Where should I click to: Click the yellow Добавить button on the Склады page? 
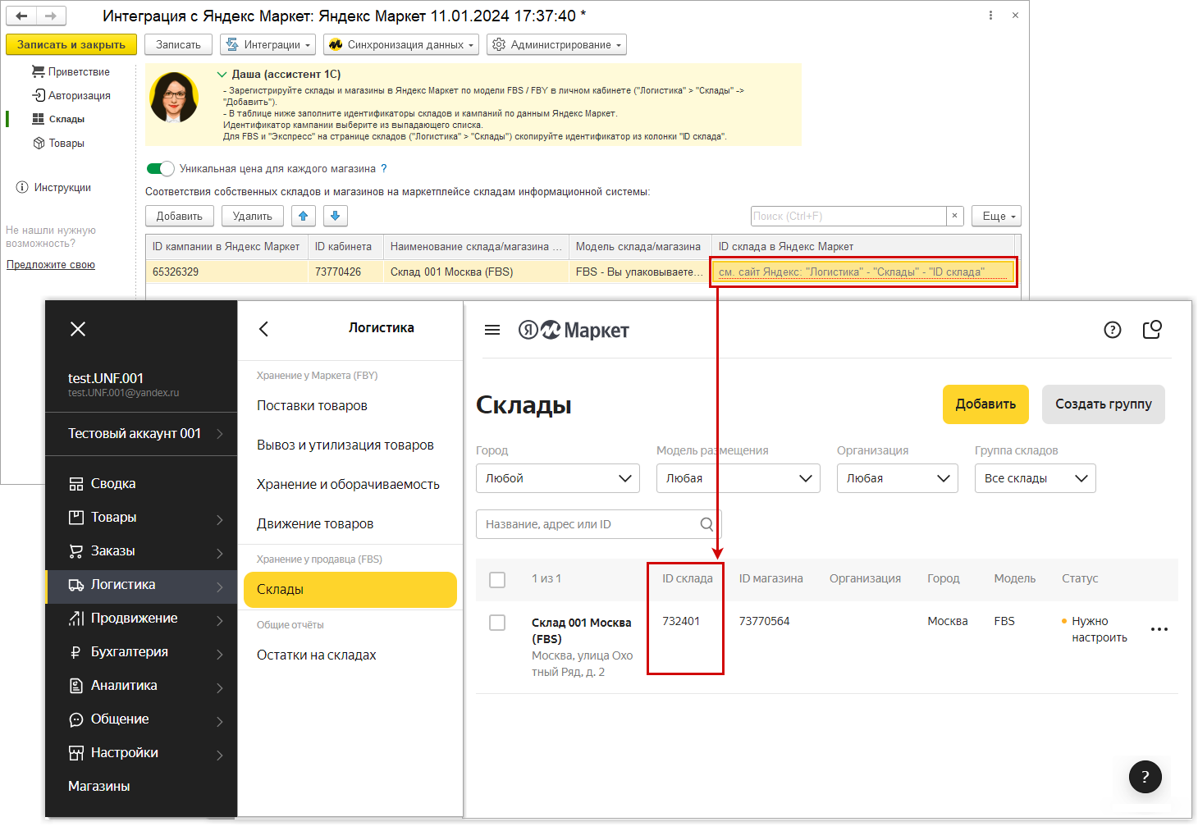(x=985, y=404)
